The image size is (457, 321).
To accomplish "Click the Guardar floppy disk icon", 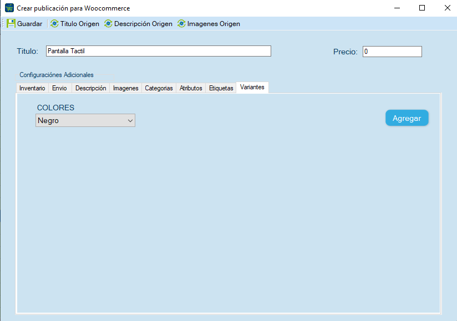I will pos(11,24).
